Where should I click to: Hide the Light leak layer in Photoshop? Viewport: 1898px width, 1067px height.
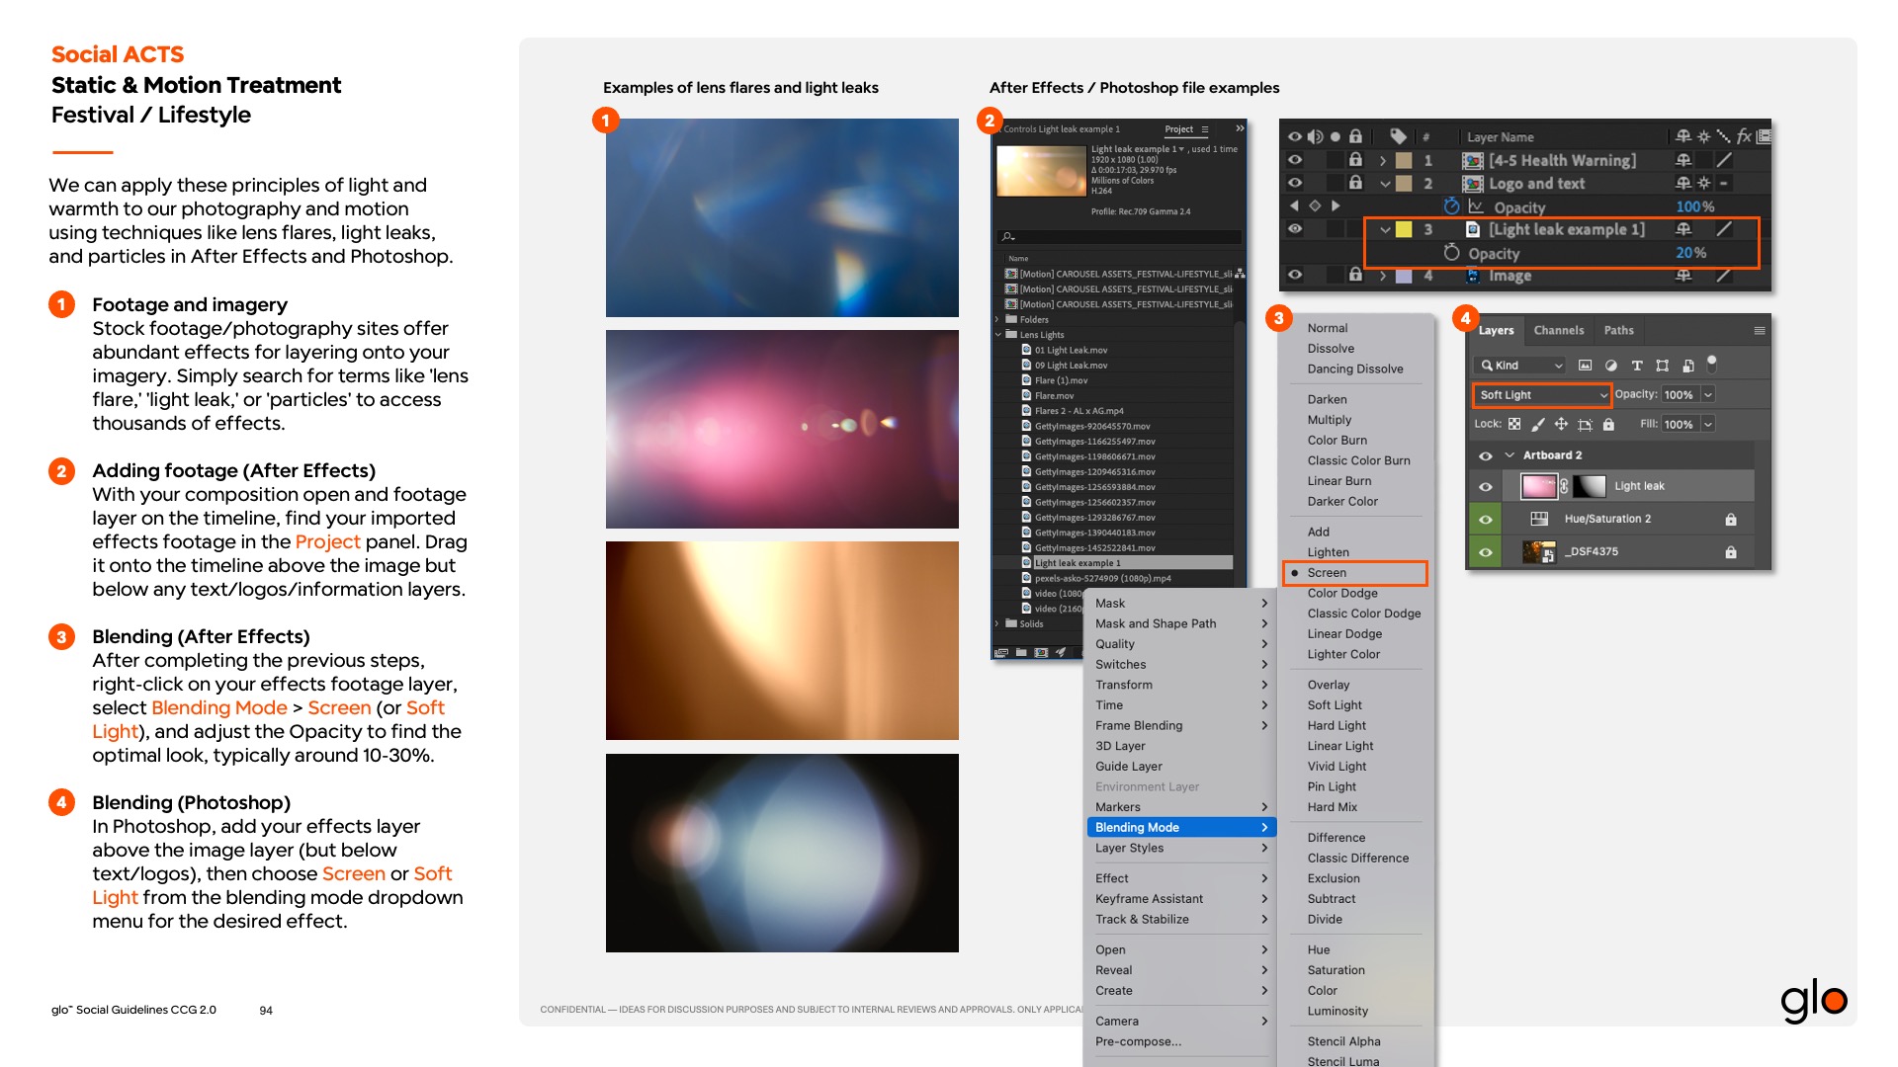click(1485, 486)
